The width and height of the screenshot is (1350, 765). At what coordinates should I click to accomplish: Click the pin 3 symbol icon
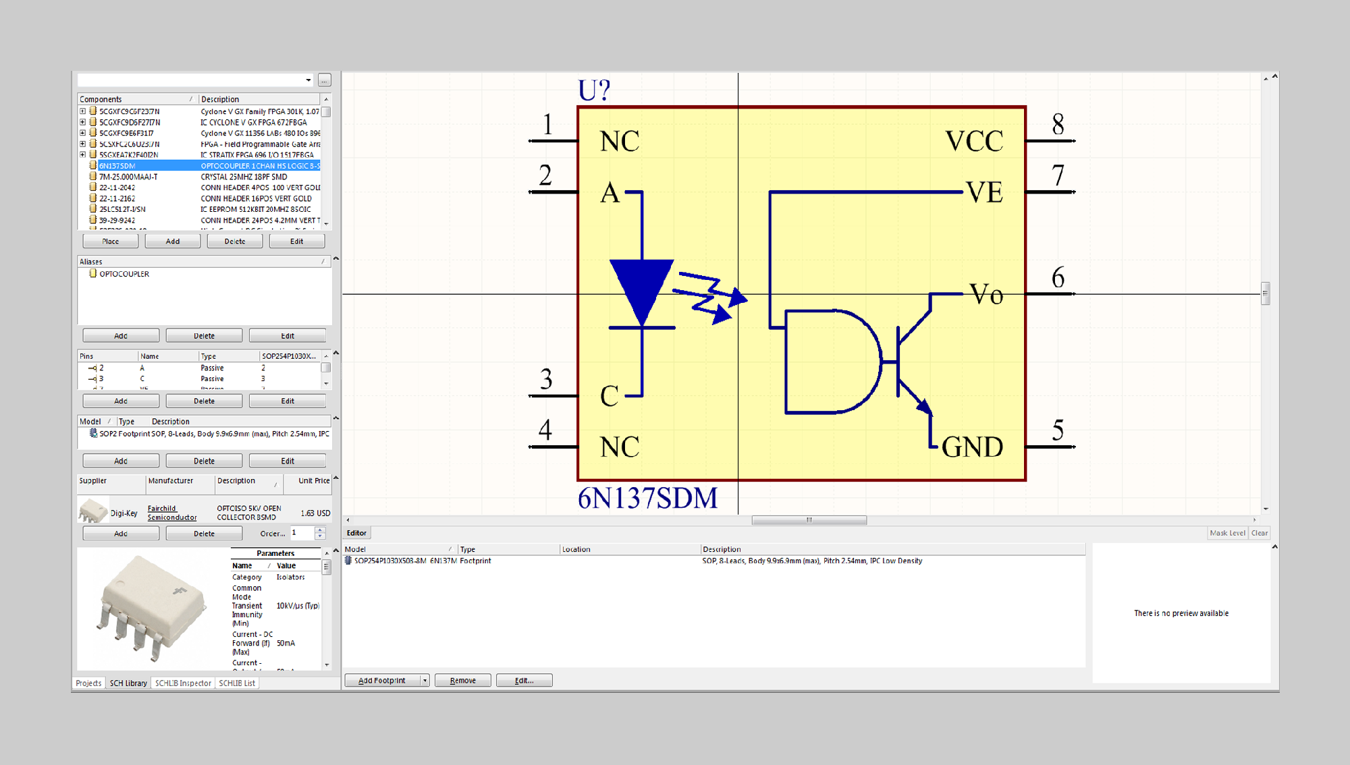[x=92, y=379]
